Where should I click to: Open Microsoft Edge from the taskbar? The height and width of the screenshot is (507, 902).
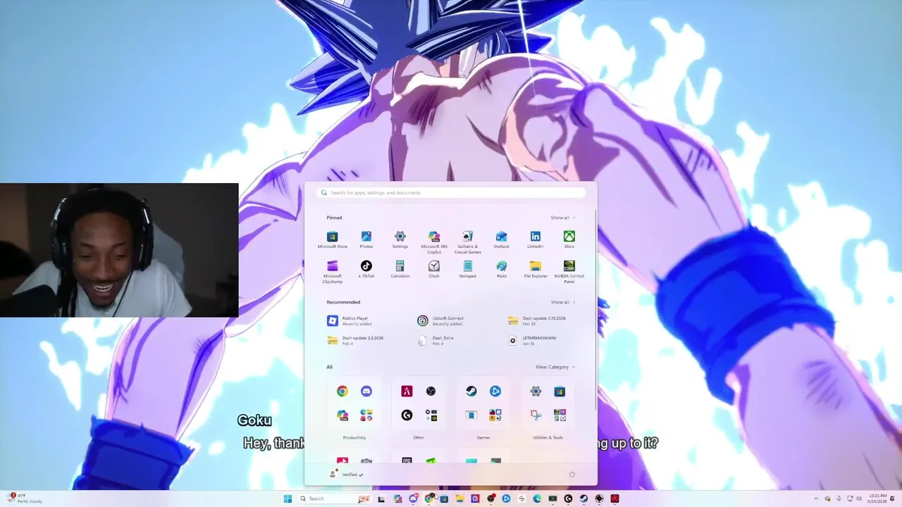[x=537, y=499]
